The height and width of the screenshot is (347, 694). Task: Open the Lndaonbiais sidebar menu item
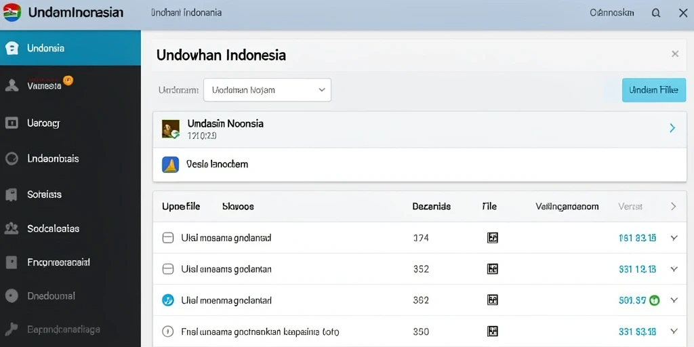pos(70,159)
